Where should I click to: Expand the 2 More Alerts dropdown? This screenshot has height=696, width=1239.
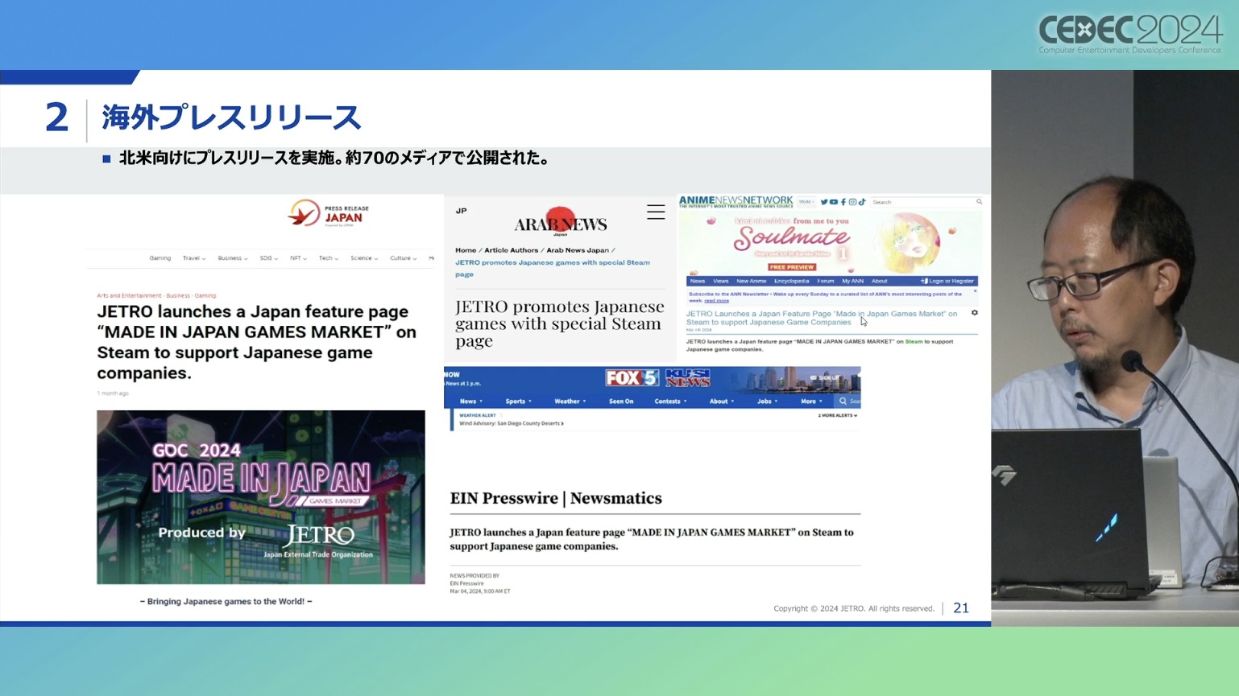click(x=838, y=415)
